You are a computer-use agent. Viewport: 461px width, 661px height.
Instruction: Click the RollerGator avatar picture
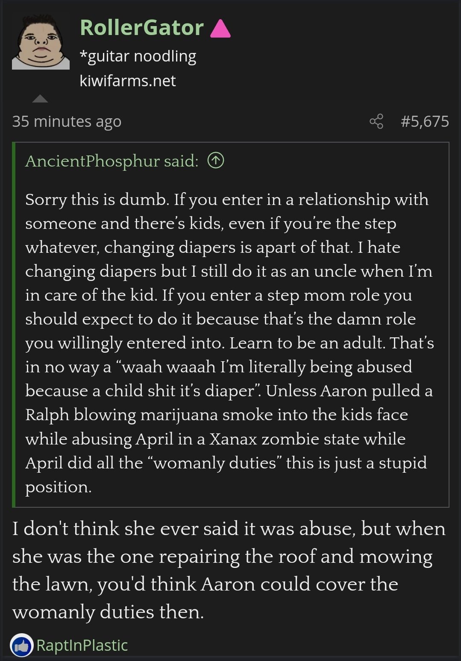pyautogui.click(x=41, y=42)
